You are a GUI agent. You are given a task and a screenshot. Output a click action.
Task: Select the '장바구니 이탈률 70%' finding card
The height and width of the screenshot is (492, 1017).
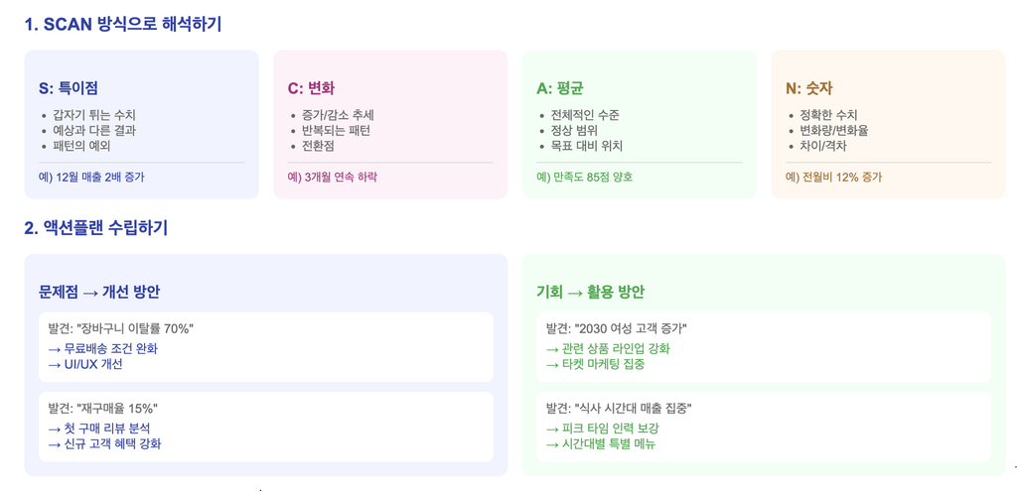point(266,347)
